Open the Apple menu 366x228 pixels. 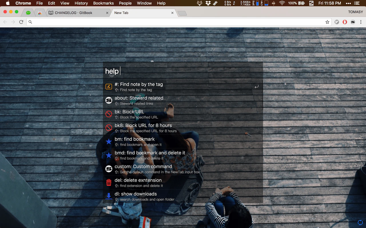click(x=8, y=3)
